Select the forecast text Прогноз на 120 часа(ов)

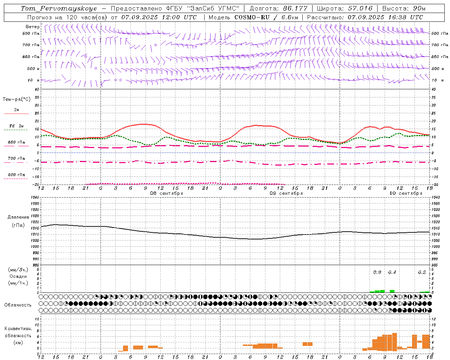click(67, 17)
